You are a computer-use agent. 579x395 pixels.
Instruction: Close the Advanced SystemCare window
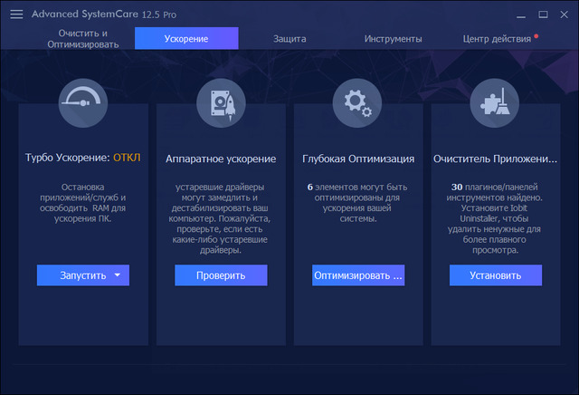565,14
